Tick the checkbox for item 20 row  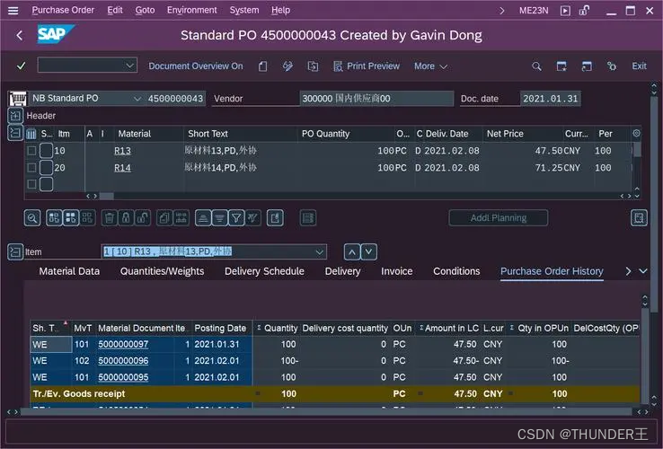tap(31, 168)
